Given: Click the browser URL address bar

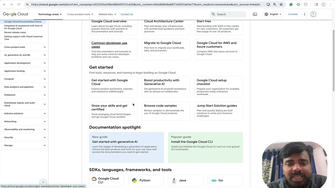Looking at the screenshot, I should tap(146, 4).
